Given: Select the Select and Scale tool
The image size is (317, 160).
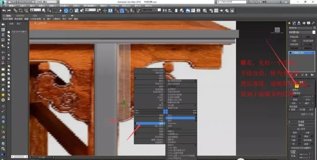Looking at the screenshot, I should click(x=77, y=11).
